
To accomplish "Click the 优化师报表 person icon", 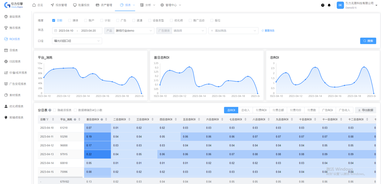I will 6,106.
